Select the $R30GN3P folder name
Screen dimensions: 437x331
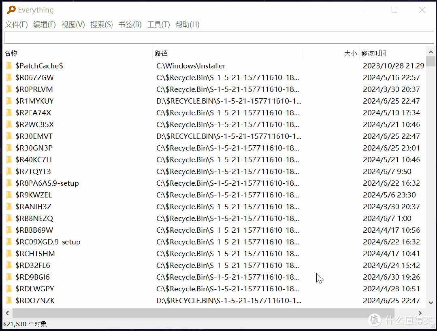[x=34, y=148]
